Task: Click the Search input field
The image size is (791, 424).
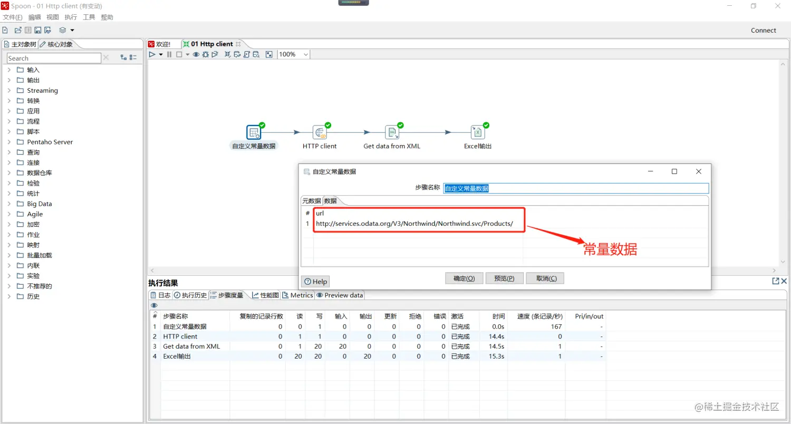Action: point(54,58)
